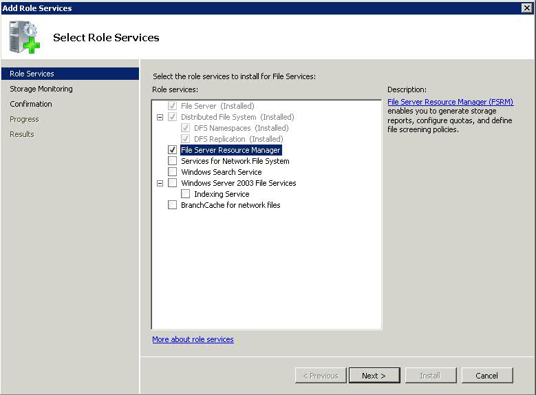Uncheck the File Server Resource Manager checkbox
536x395 pixels.
[x=172, y=150]
